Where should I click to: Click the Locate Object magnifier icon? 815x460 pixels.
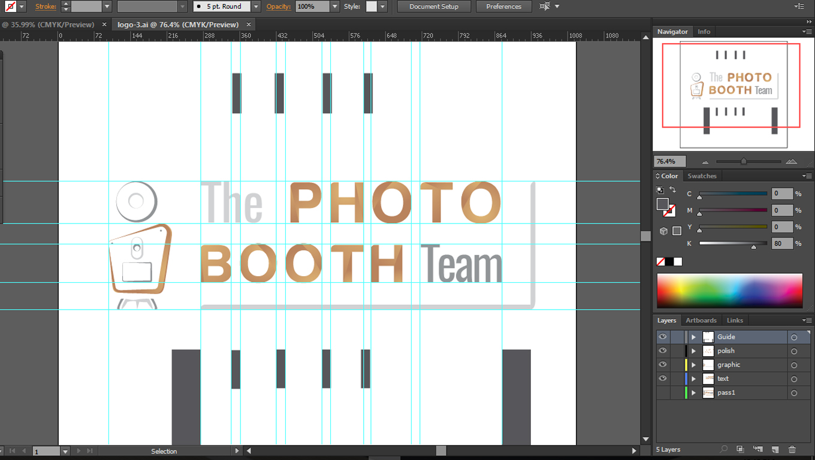click(x=725, y=449)
